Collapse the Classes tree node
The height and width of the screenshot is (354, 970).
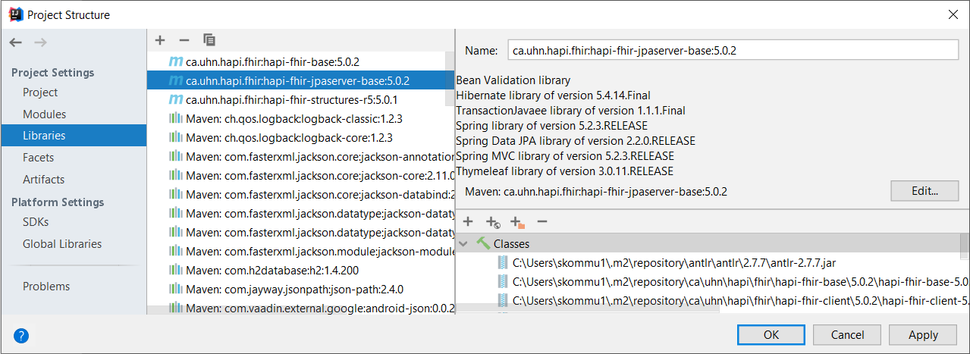coord(463,244)
